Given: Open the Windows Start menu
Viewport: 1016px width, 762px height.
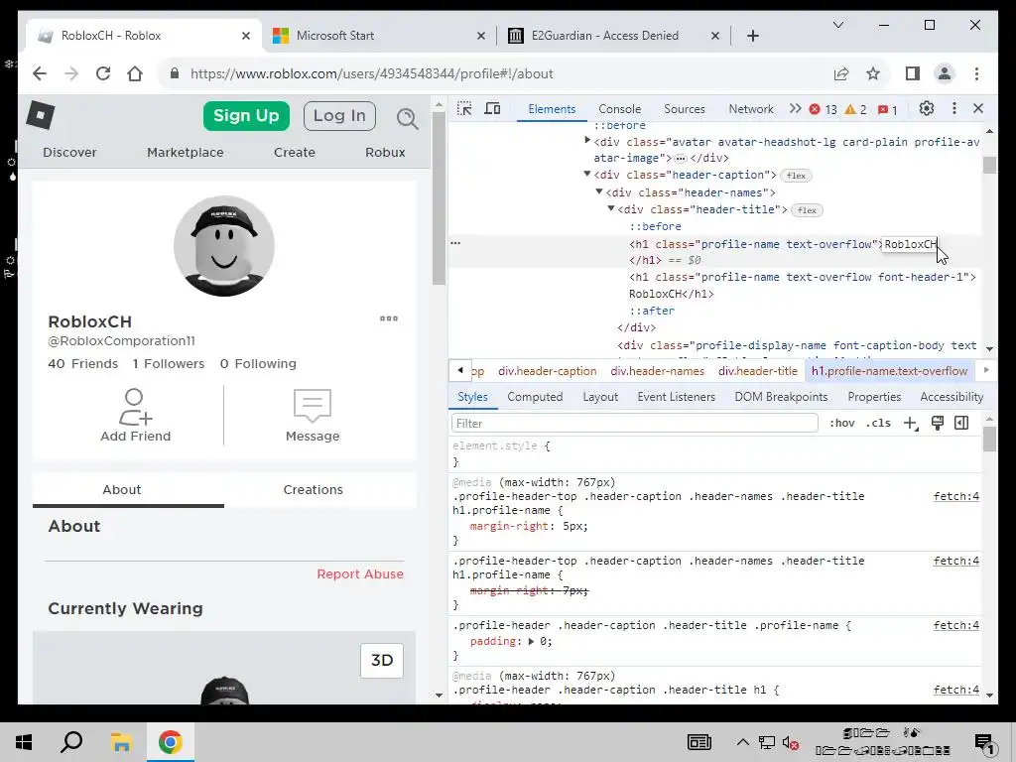Looking at the screenshot, I should (x=24, y=742).
